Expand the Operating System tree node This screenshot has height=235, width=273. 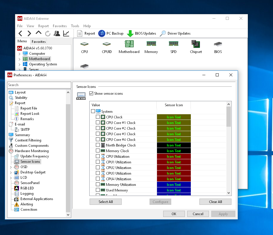[20, 65]
